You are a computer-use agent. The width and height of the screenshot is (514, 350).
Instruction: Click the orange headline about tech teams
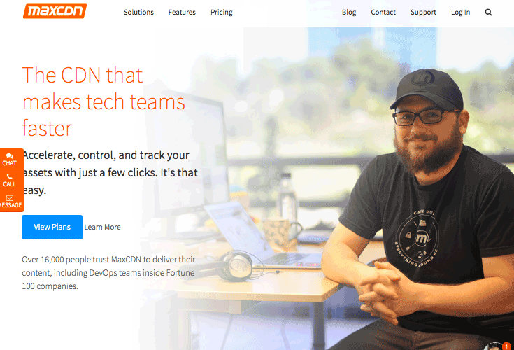[x=103, y=101]
